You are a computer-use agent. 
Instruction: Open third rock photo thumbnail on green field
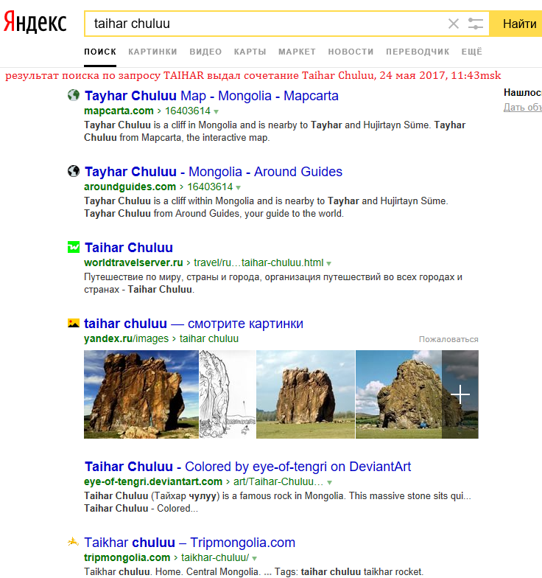(306, 394)
